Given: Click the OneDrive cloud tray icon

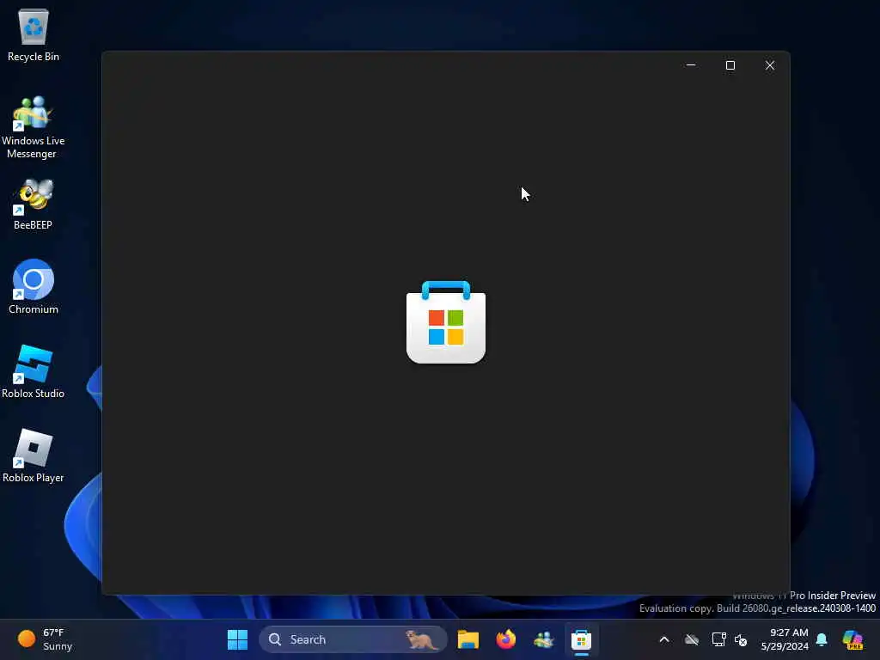Looking at the screenshot, I should pyautogui.click(x=692, y=639).
